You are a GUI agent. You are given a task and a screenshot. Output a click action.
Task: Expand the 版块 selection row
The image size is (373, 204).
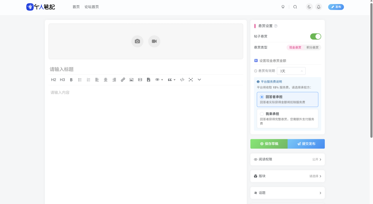coord(287,176)
